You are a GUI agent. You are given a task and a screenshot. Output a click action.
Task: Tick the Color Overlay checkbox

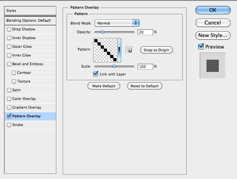[x=9, y=99]
